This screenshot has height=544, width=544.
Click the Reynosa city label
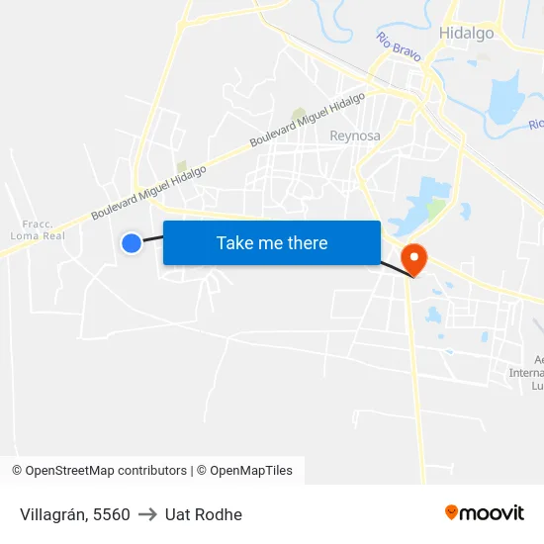[354, 136]
